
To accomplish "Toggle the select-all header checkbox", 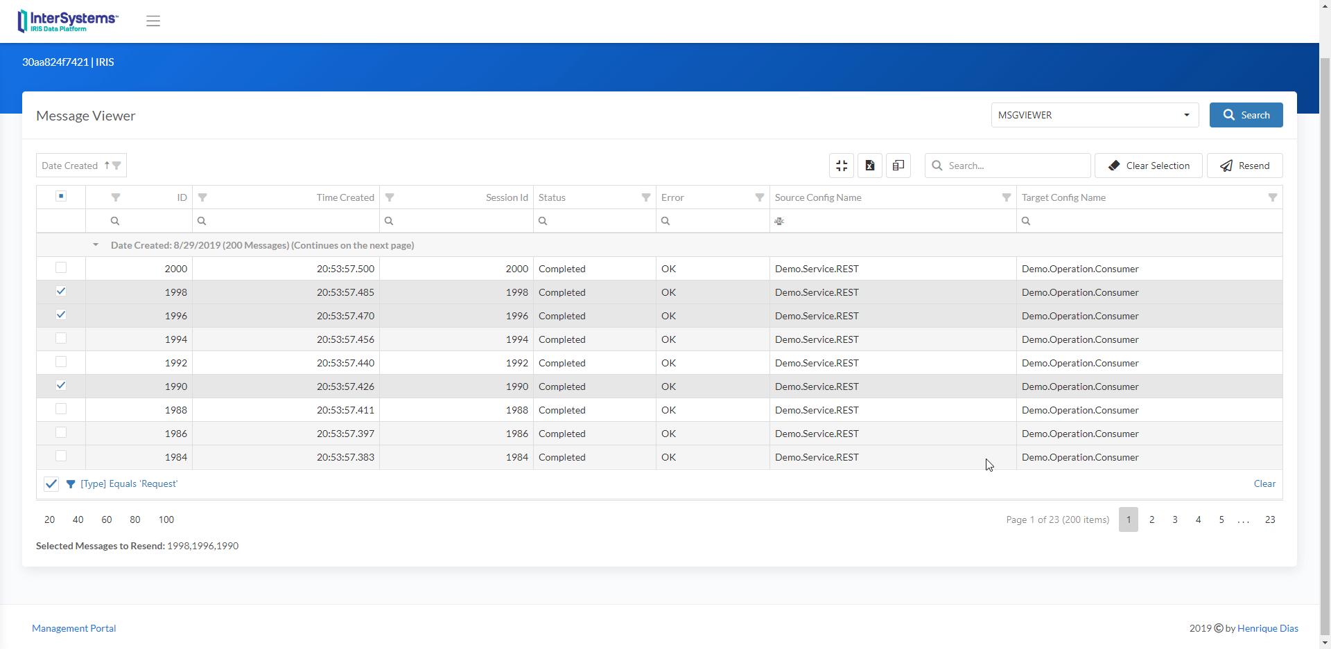I will (x=61, y=196).
